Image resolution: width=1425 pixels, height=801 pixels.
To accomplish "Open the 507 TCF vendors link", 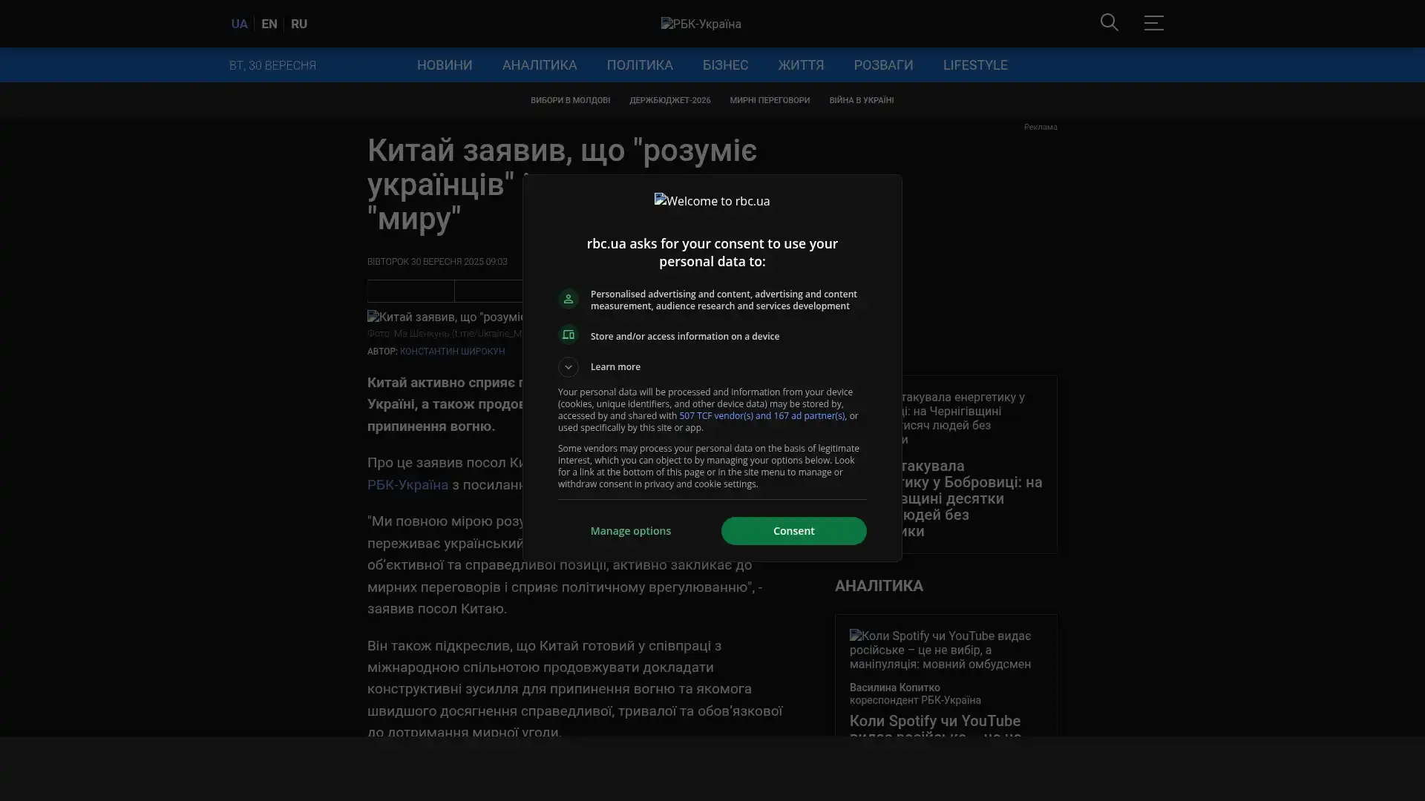I will 761,416.
